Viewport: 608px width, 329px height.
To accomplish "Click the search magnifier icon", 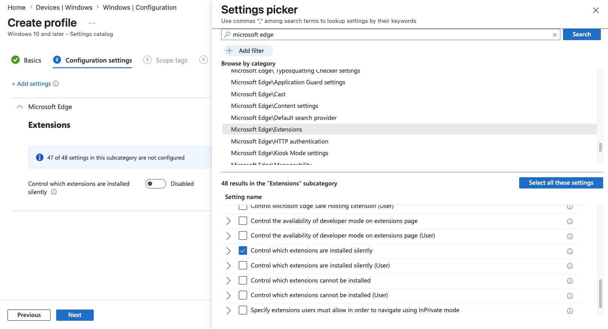I will click(227, 34).
